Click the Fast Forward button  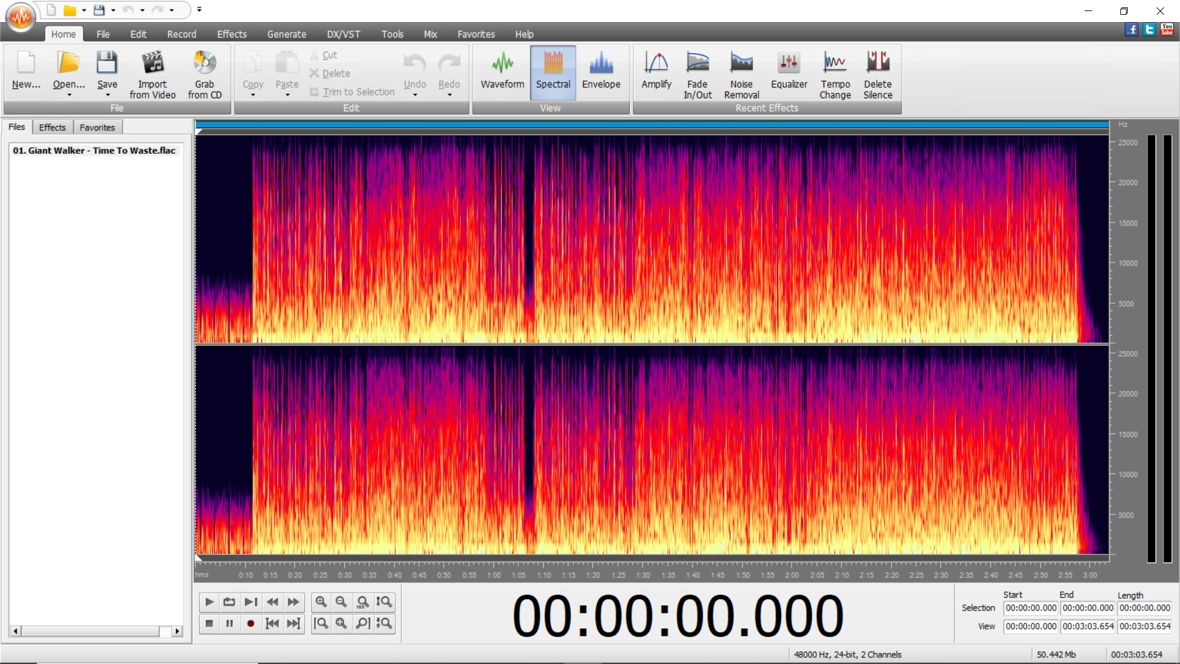[x=294, y=602]
